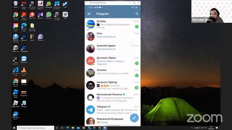Open GameRanger desktop shortcut
The height and width of the screenshot is (130, 232).
tap(24, 49)
